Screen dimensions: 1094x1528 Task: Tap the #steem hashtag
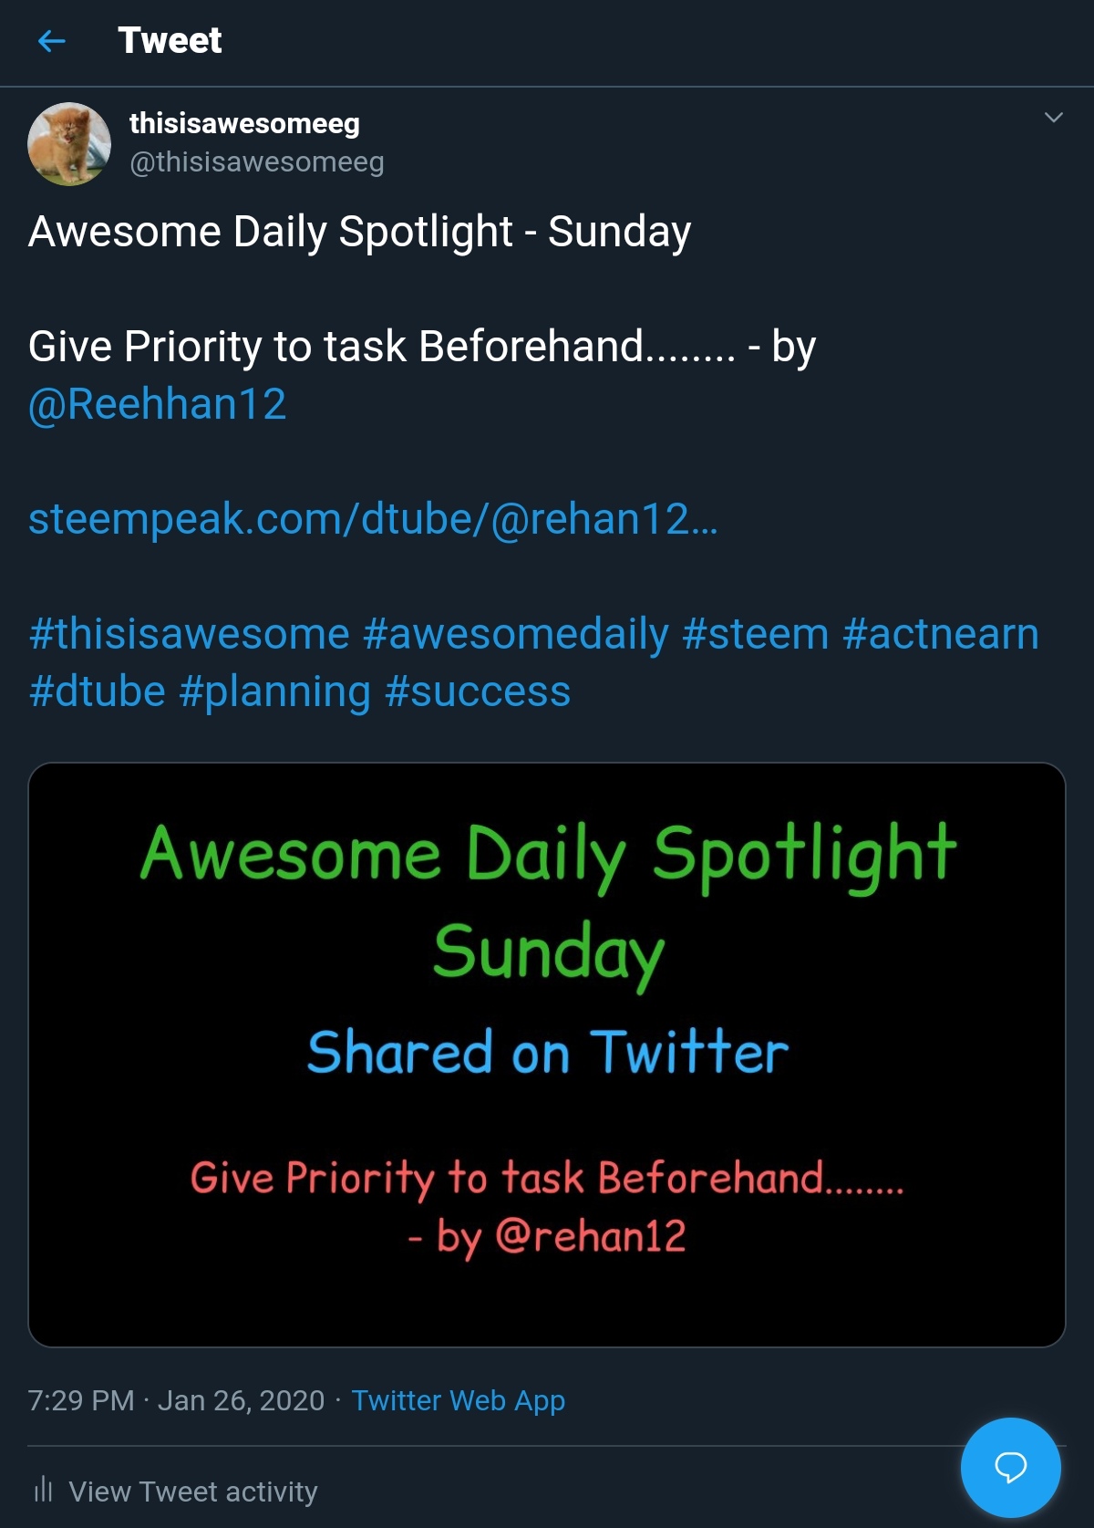pyautogui.click(x=756, y=634)
